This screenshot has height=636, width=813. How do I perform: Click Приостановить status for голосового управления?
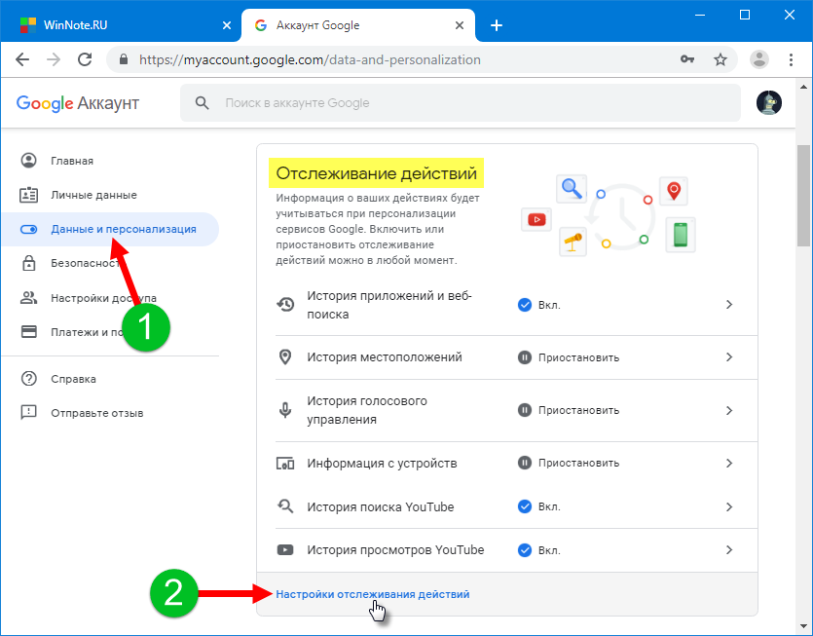569,410
